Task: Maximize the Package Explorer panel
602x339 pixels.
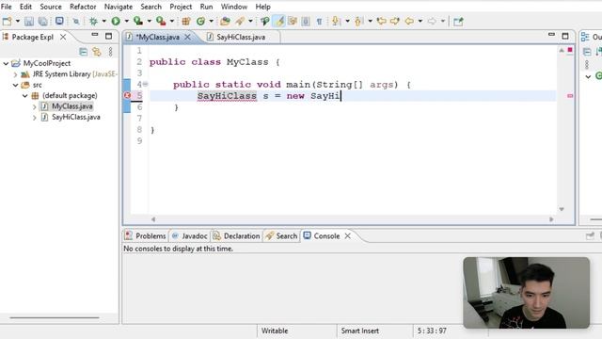Action: (109, 36)
